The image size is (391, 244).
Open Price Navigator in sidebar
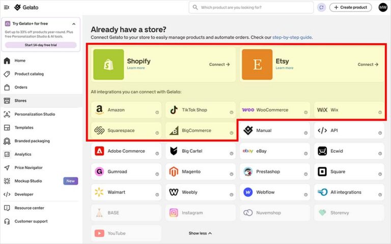41,168
